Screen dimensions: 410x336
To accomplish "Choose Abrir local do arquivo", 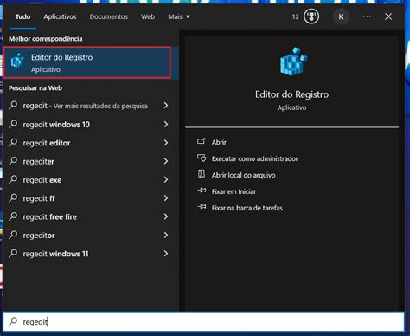I will 243,175.
